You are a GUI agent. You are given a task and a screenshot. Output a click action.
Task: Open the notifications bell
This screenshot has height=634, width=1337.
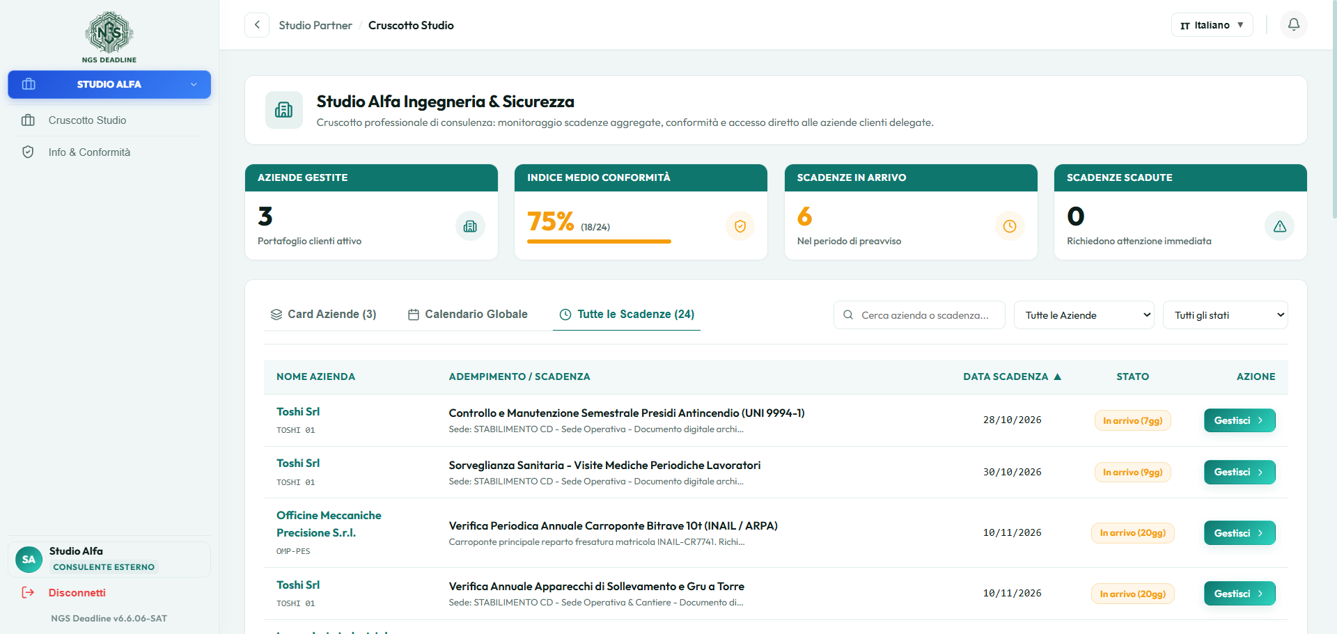(1294, 25)
